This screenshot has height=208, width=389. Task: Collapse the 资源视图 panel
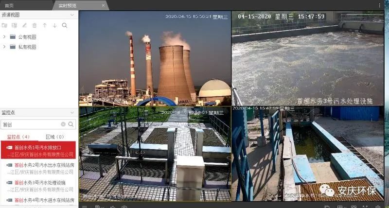click(72, 15)
